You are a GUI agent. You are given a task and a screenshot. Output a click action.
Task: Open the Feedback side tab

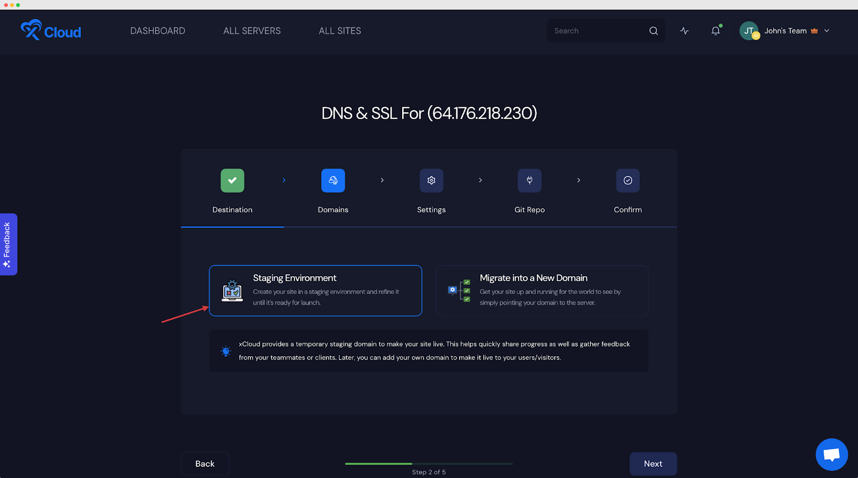[x=8, y=244]
